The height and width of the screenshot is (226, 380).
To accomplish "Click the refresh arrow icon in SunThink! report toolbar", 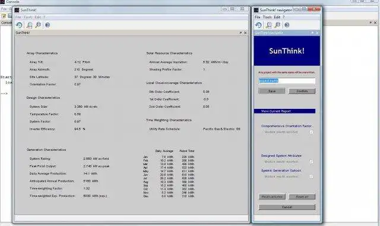I will tap(19, 25).
